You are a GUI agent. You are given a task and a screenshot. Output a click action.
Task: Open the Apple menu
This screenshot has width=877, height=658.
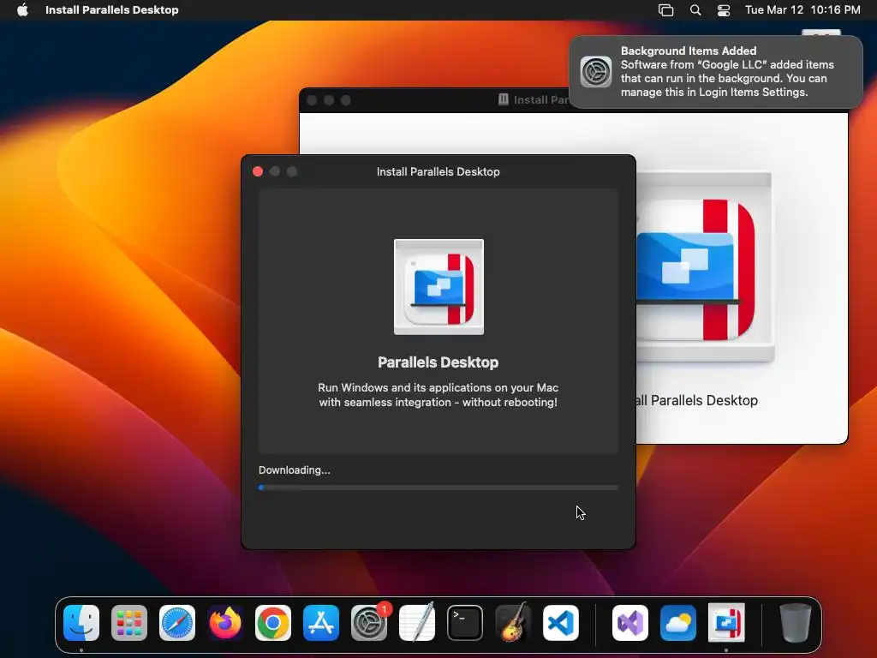(22, 10)
